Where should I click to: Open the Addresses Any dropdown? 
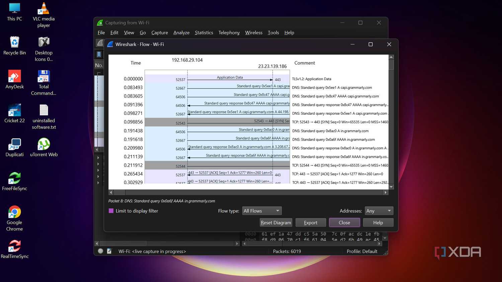click(x=379, y=211)
